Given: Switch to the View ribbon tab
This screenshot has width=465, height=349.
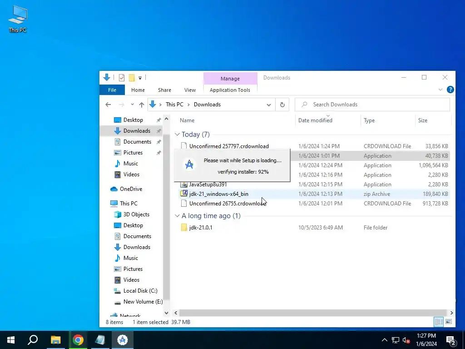Looking at the screenshot, I should click(190, 90).
